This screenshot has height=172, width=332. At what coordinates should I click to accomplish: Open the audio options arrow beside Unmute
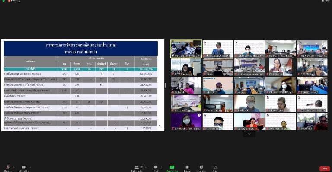tap(13, 167)
